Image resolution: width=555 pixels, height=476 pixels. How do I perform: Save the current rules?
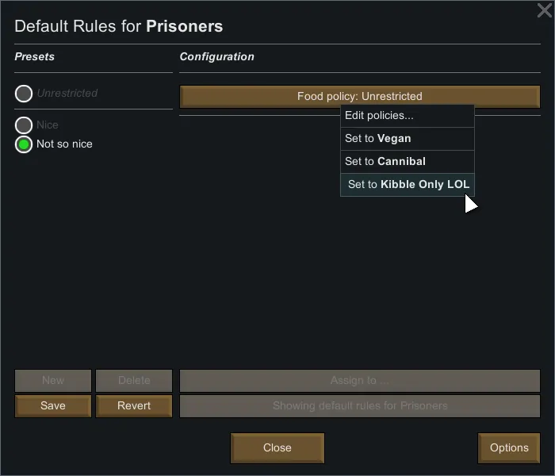[53, 405]
